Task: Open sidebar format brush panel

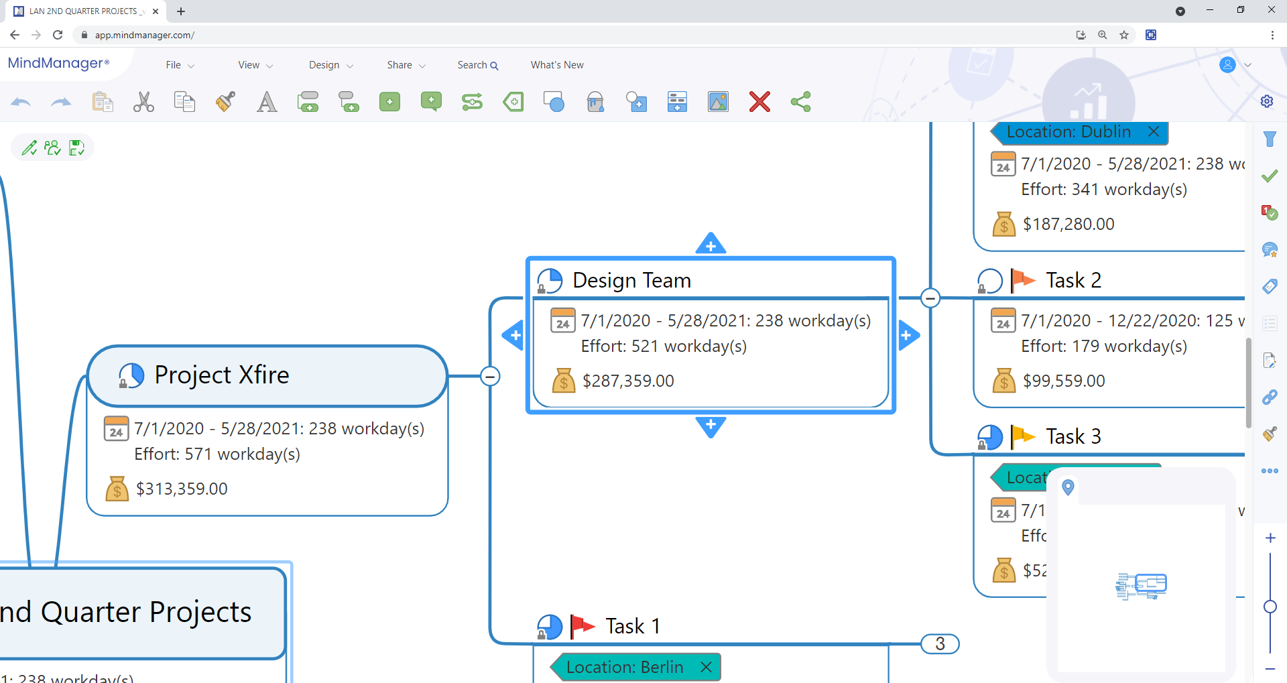Action: pyautogui.click(x=1270, y=434)
